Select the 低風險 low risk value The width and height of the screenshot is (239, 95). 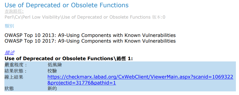click(x=55, y=65)
